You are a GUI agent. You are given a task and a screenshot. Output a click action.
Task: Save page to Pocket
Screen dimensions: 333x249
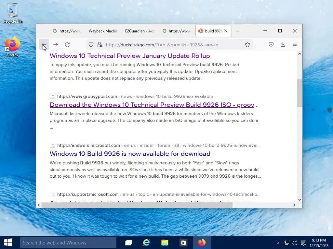pos(271,44)
